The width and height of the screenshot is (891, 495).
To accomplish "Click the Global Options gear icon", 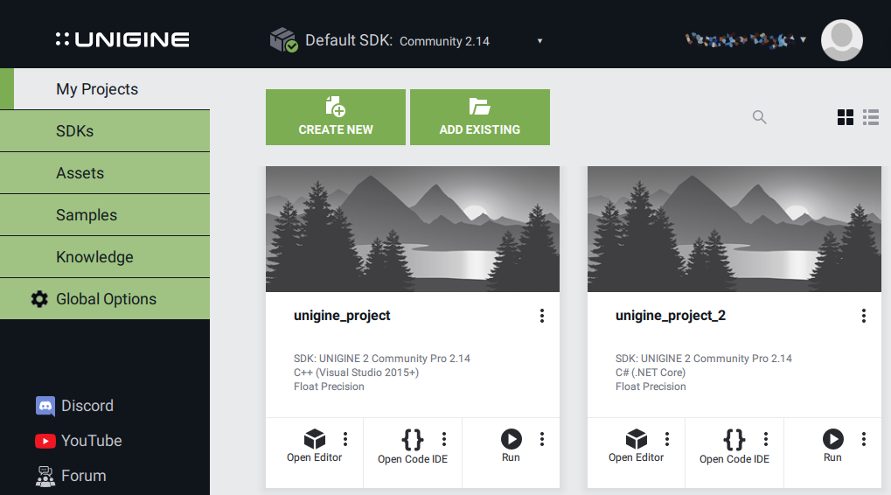I will point(39,299).
